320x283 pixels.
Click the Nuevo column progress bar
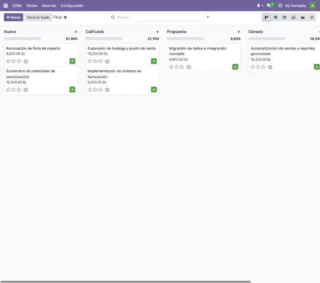pyautogui.click(x=22, y=38)
